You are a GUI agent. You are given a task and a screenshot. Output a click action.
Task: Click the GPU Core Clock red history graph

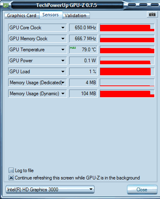click(127, 28)
